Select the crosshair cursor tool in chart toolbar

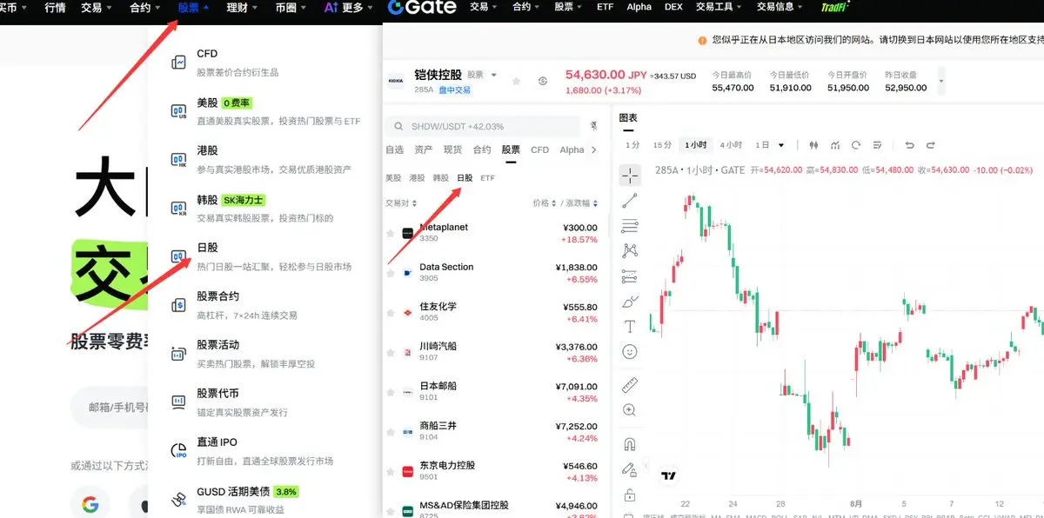pyautogui.click(x=630, y=176)
